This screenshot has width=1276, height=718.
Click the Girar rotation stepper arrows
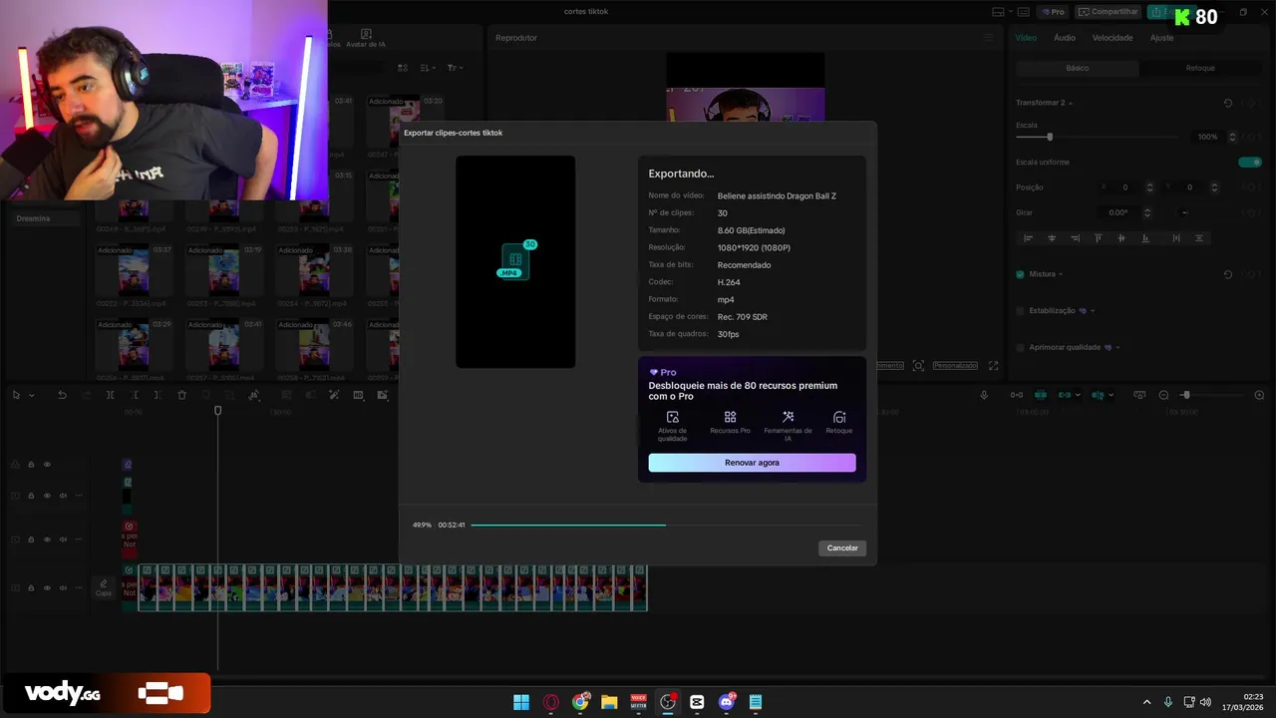coord(1147,212)
